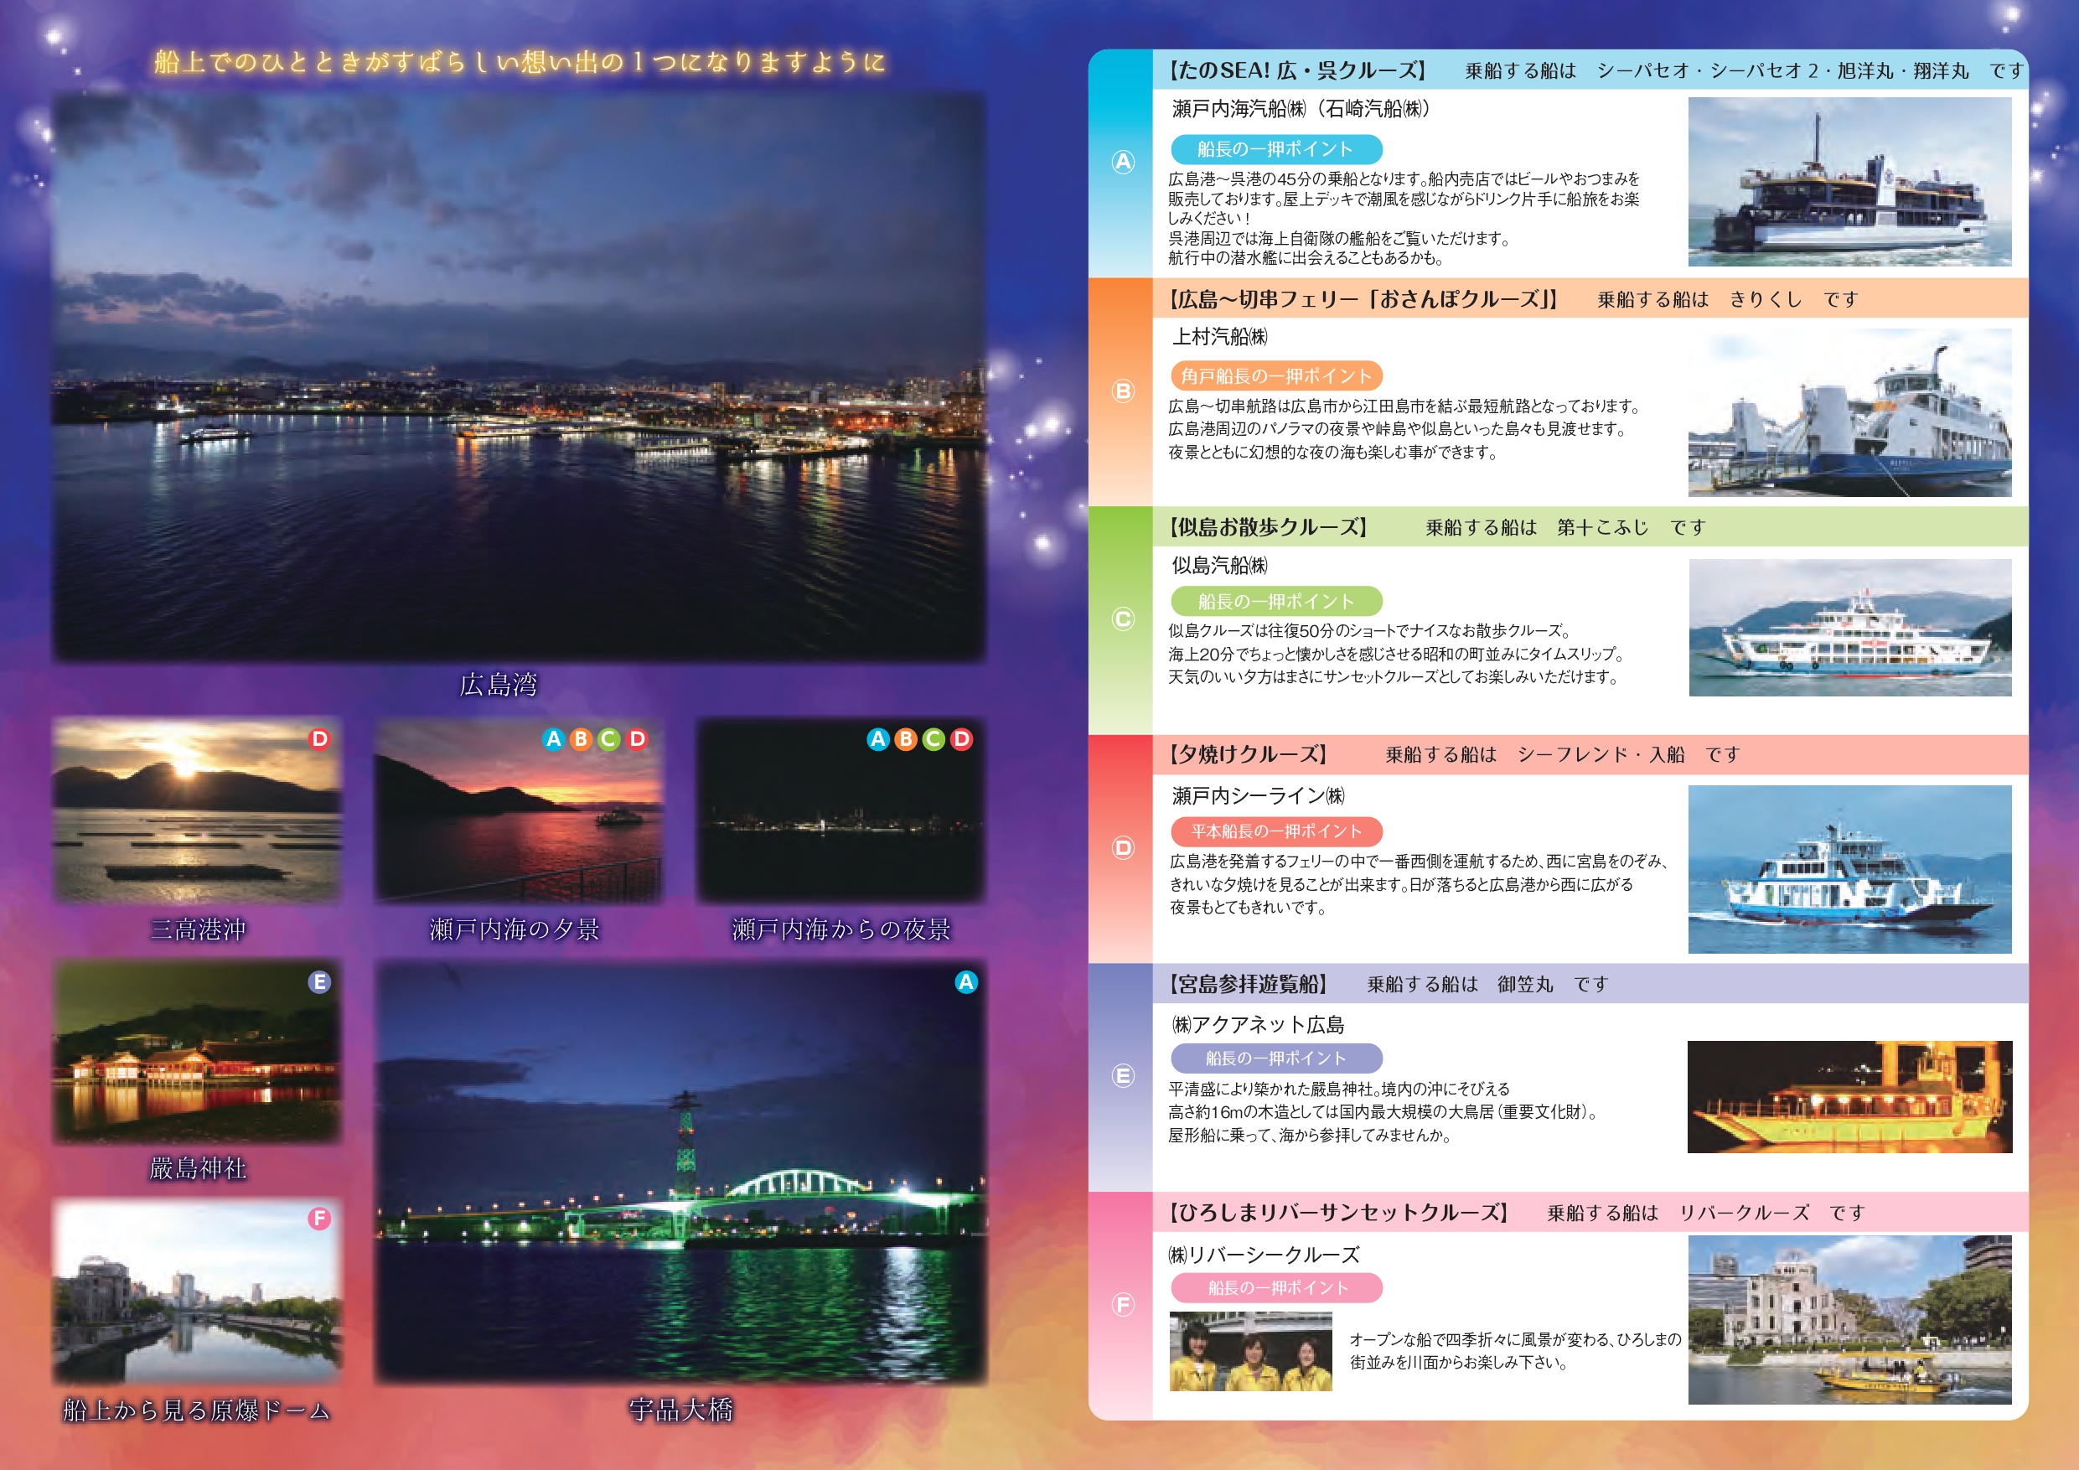This screenshot has height=1470, width=2079.
Task: Click the blue 船長の一押ポイント pill under 瀬戸内海汽船
Action: pyautogui.click(x=1276, y=149)
